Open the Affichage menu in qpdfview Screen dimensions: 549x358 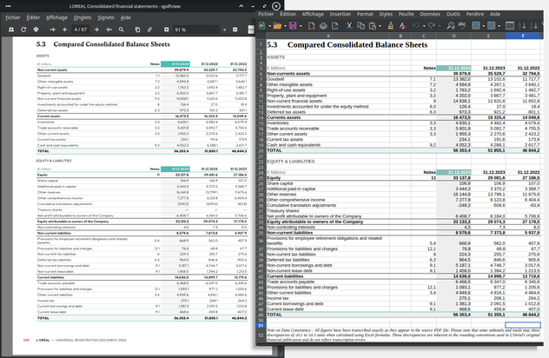pos(56,17)
